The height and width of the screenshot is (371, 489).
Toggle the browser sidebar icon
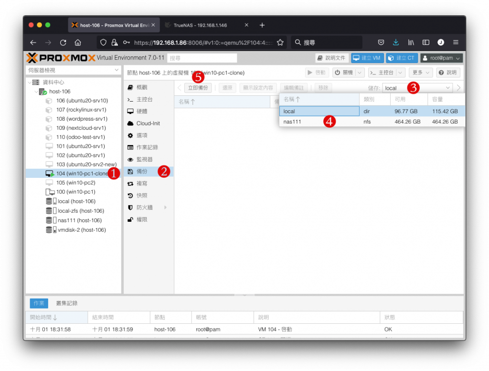[425, 42]
